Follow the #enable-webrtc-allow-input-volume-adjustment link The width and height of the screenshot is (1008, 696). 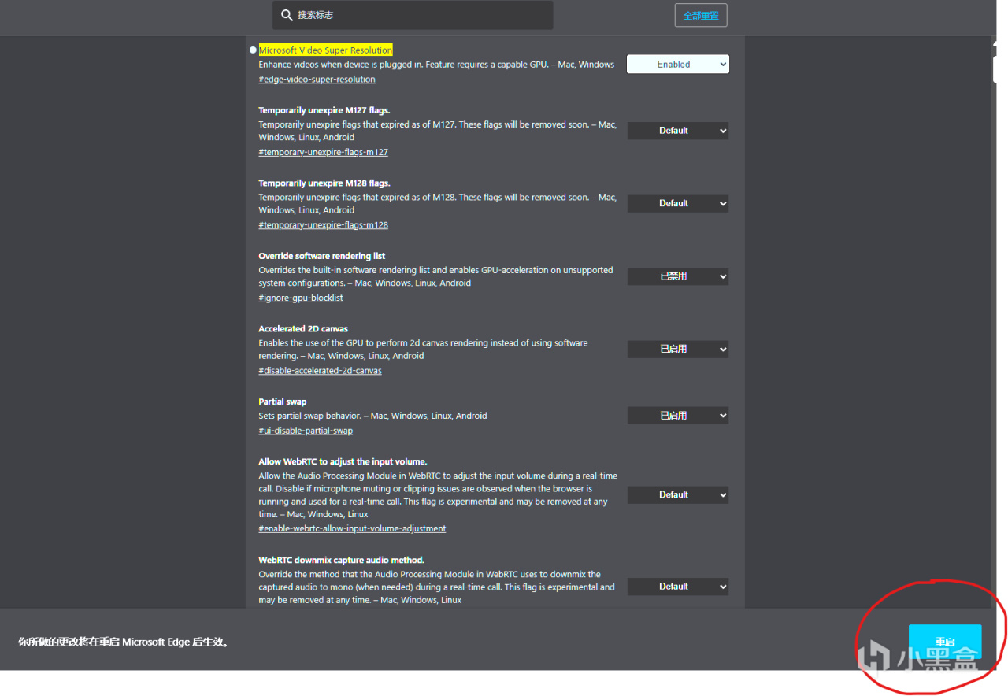click(x=352, y=528)
